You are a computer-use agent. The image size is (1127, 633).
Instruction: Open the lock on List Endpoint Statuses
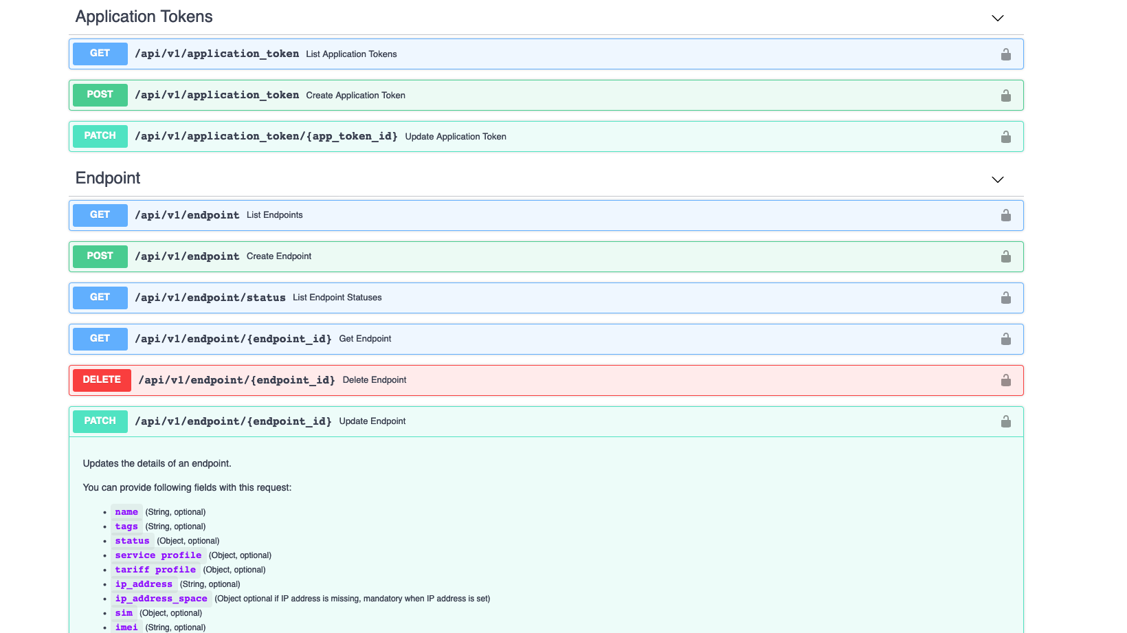click(1006, 298)
